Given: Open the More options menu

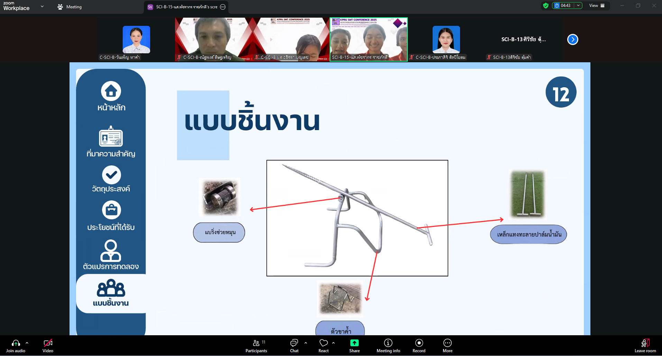Looking at the screenshot, I should click(x=447, y=346).
